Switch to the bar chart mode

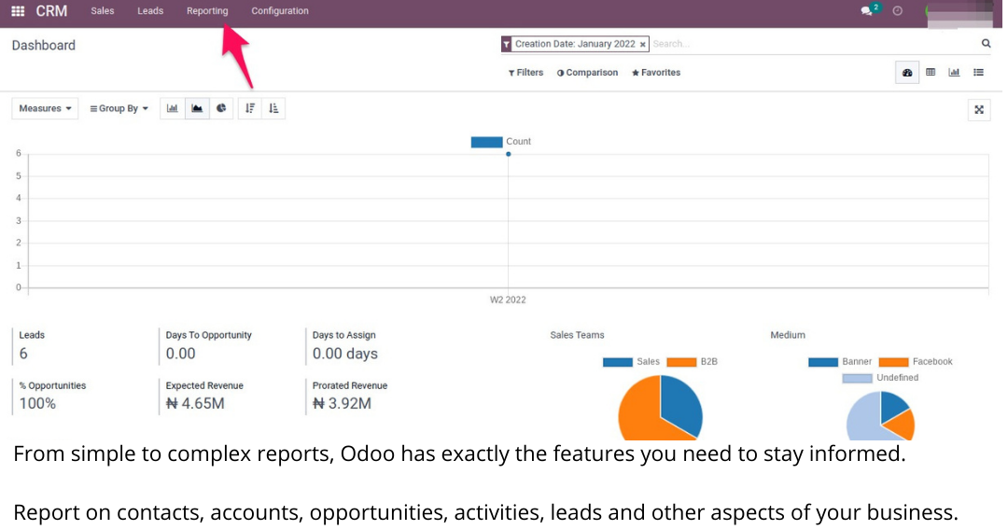point(173,108)
